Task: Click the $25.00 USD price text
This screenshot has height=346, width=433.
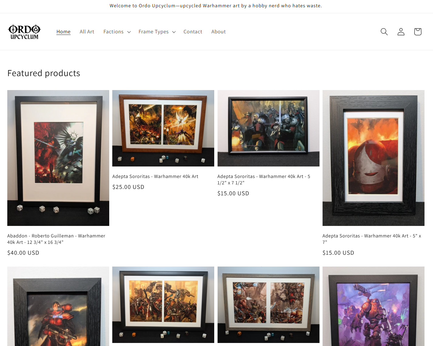Action: click(128, 187)
